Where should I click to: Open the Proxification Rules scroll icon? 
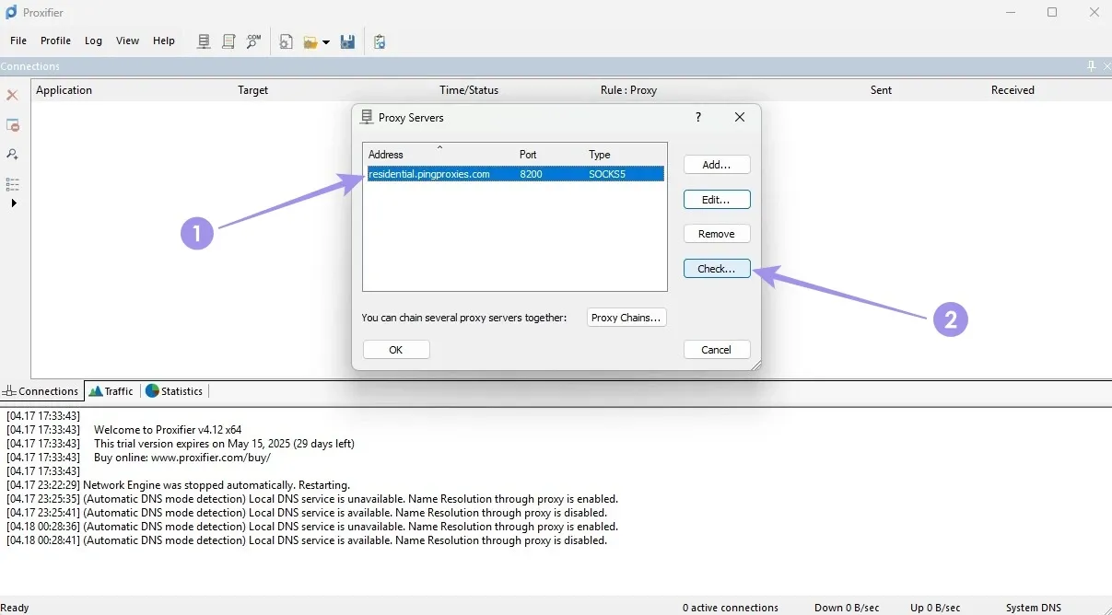point(228,41)
